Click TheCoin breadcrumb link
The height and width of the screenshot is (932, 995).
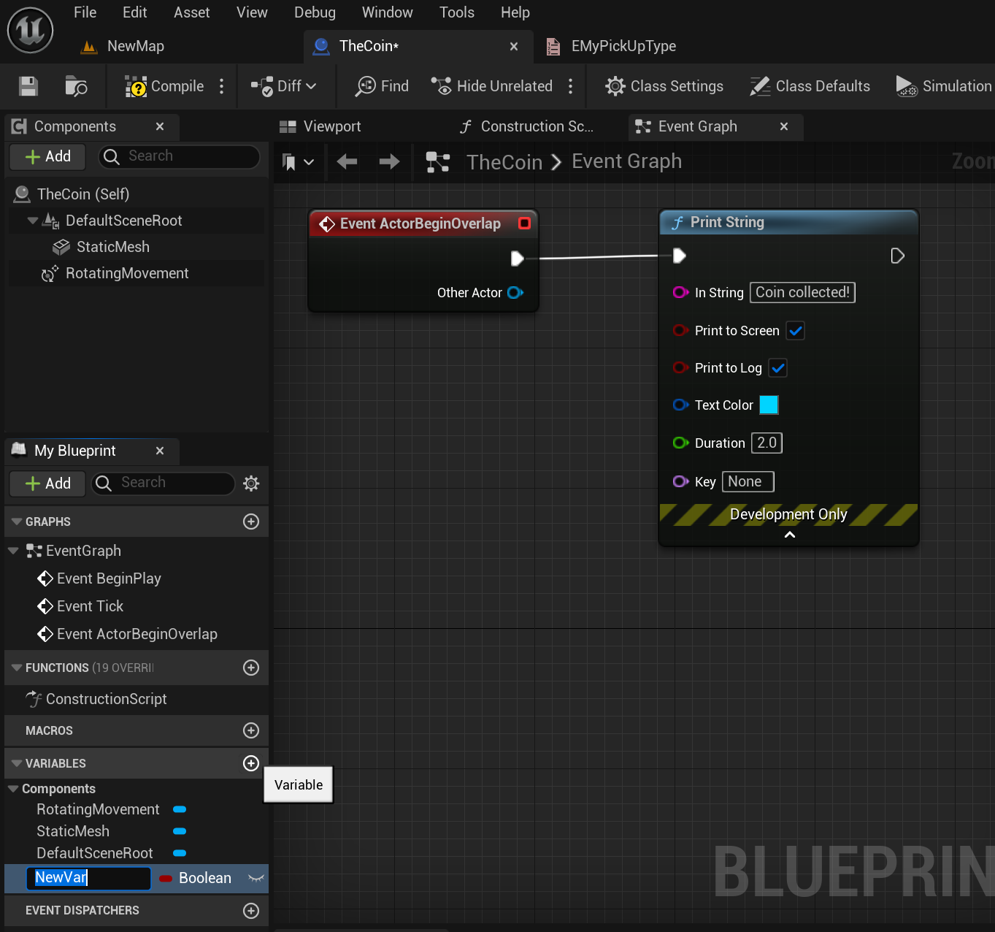(504, 161)
